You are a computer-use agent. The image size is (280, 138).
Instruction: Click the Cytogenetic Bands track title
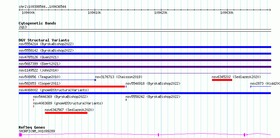click(37, 23)
